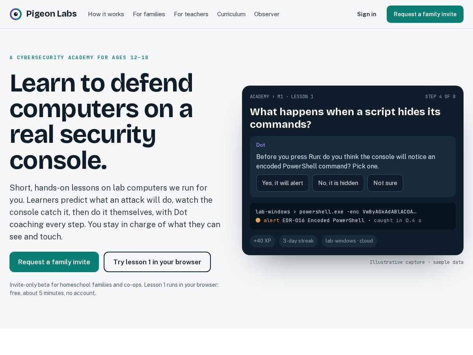Click the 'Learn to defend computers' headline
Viewport: 473px width, 355px height.
tap(101, 121)
